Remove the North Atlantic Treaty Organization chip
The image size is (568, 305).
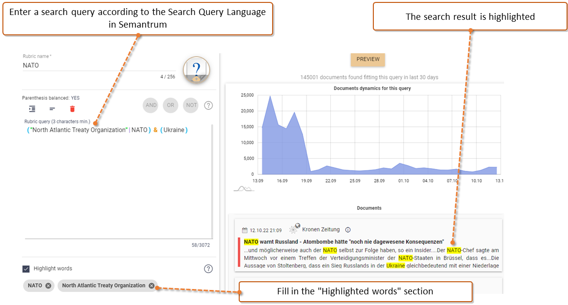tap(152, 286)
